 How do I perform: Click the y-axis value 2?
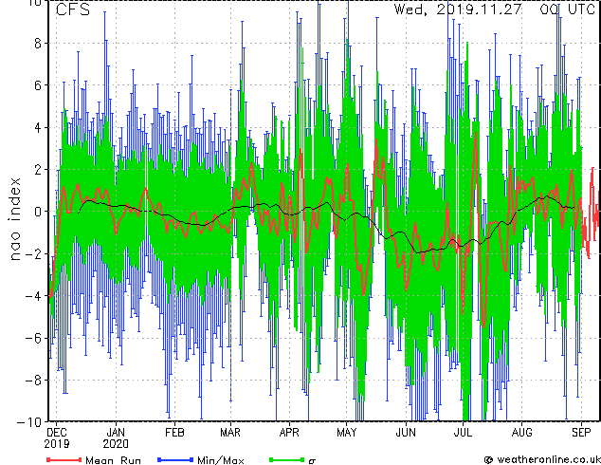38,170
